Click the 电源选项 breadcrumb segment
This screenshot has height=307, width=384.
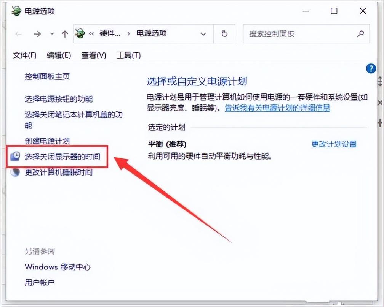[152, 33]
